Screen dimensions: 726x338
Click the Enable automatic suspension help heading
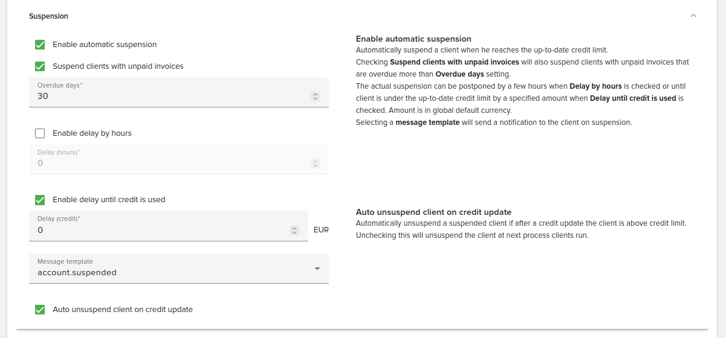coord(413,39)
